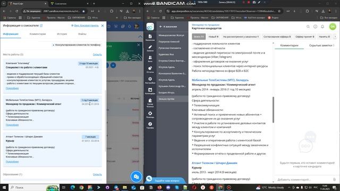The width and height of the screenshot is (340, 191).
Task: Switch to История tab
Action: tap(62, 34)
